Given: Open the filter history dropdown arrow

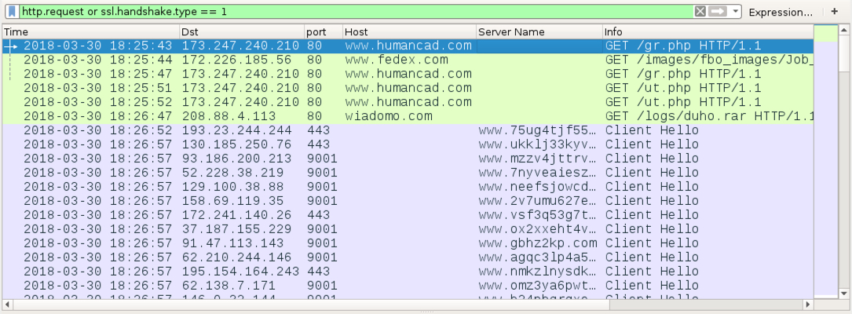Looking at the screenshot, I should pos(736,12).
